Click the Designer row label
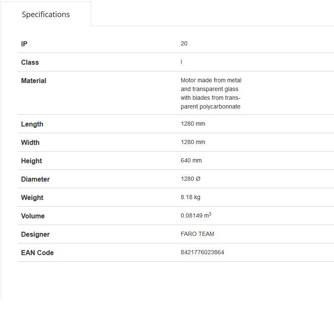Image resolution: width=334 pixels, height=334 pixels. pyautogui.click(x=35, y=234)
